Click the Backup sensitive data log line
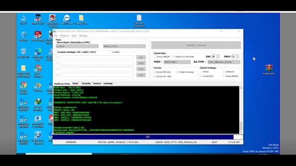The image size is (296, 166). pyautogui.click(x=69, y=128)
